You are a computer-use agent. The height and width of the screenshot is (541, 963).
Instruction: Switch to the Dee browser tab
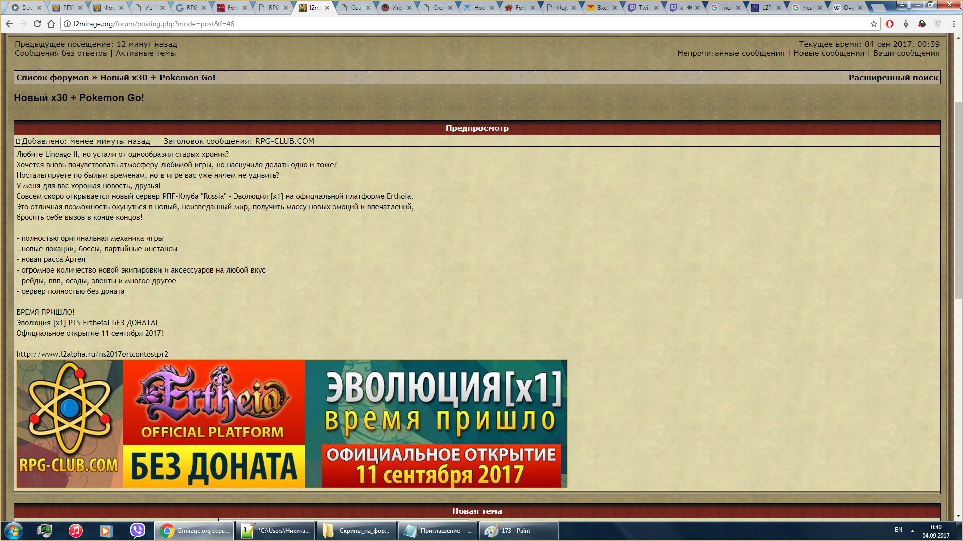tap(26, 8)
